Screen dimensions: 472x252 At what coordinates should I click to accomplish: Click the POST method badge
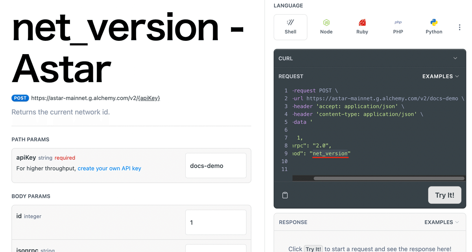tap(20, 98)
